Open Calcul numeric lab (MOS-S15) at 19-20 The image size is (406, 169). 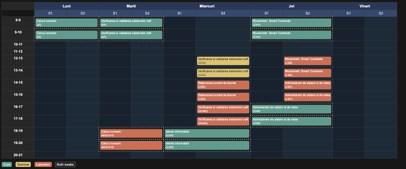tap(131, 145)
